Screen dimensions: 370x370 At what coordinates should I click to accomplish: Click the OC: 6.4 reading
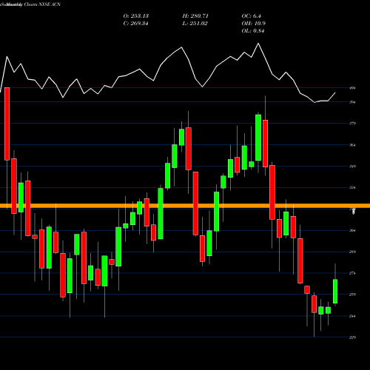click(x=251, y=16)
